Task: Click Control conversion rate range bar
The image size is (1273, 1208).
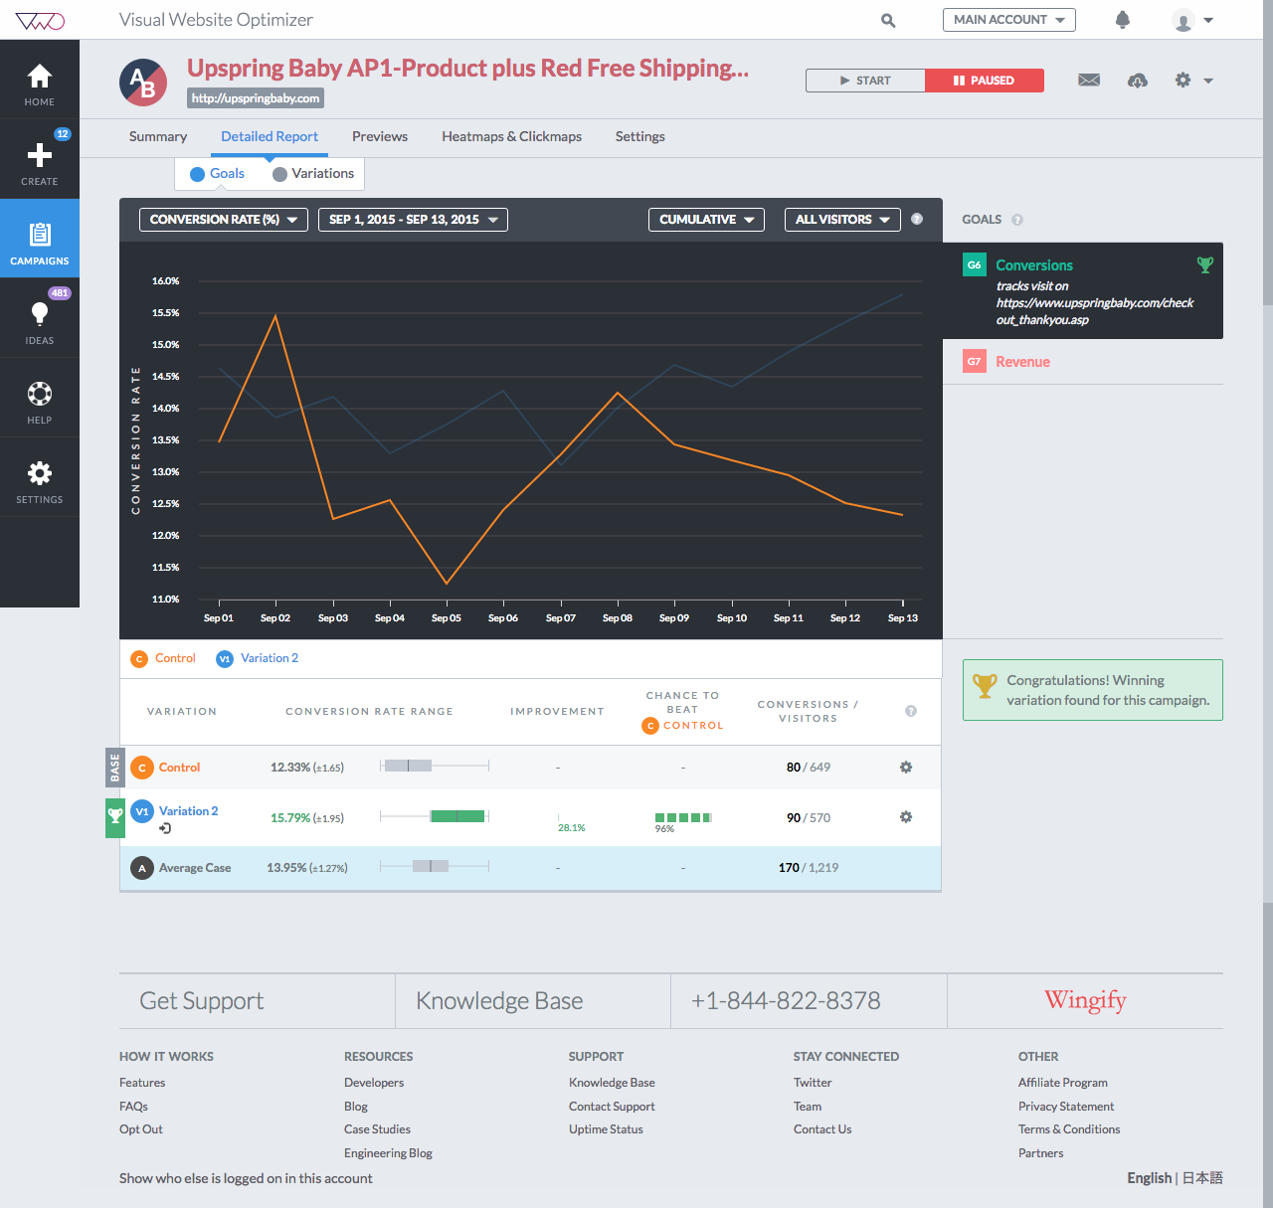Action: tap(435, 766)
